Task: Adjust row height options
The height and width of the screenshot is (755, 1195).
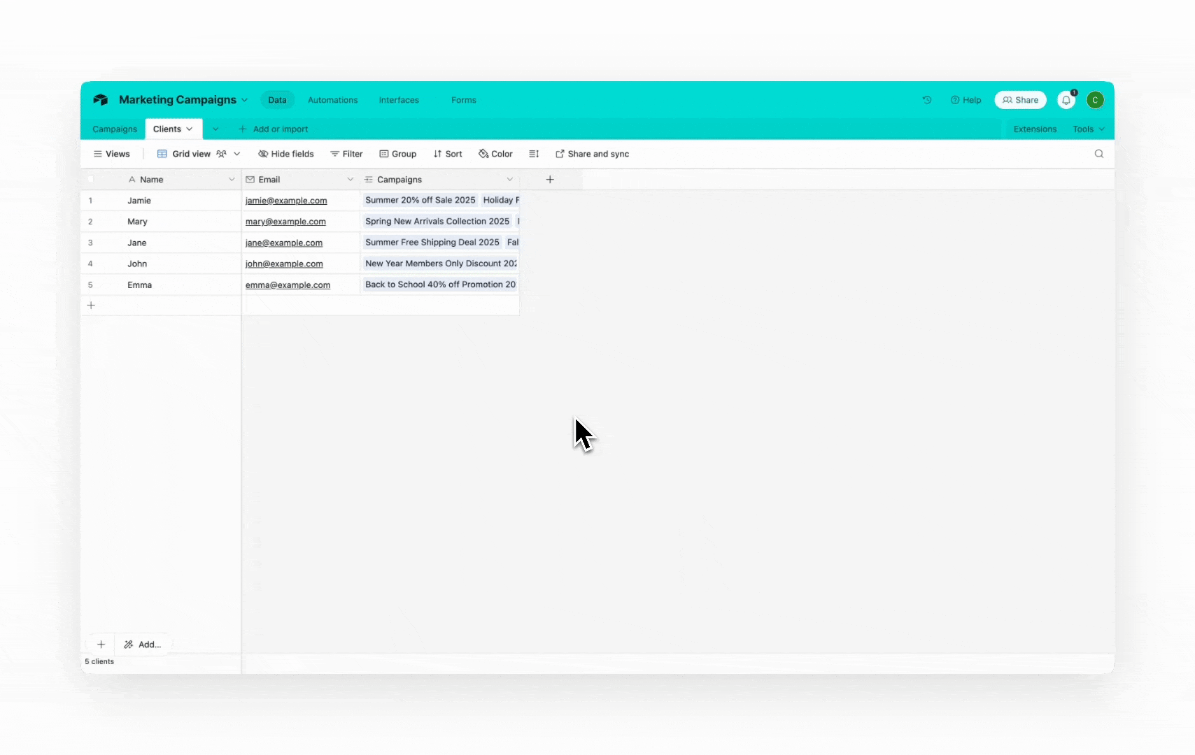Action: (x=534, y=154)
